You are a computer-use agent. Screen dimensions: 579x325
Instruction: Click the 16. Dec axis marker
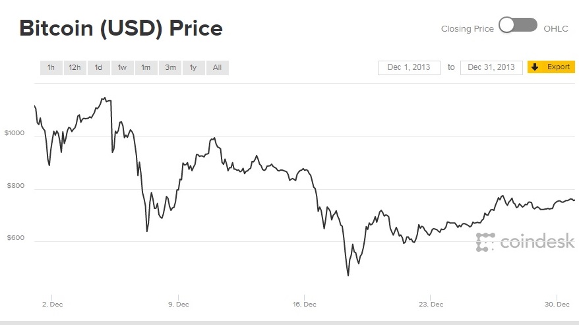[x=304, y=305]
